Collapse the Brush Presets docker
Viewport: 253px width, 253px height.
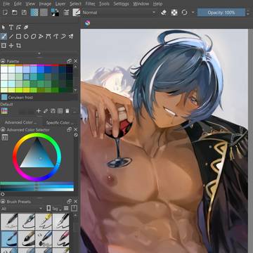click(x=3, y=202)
